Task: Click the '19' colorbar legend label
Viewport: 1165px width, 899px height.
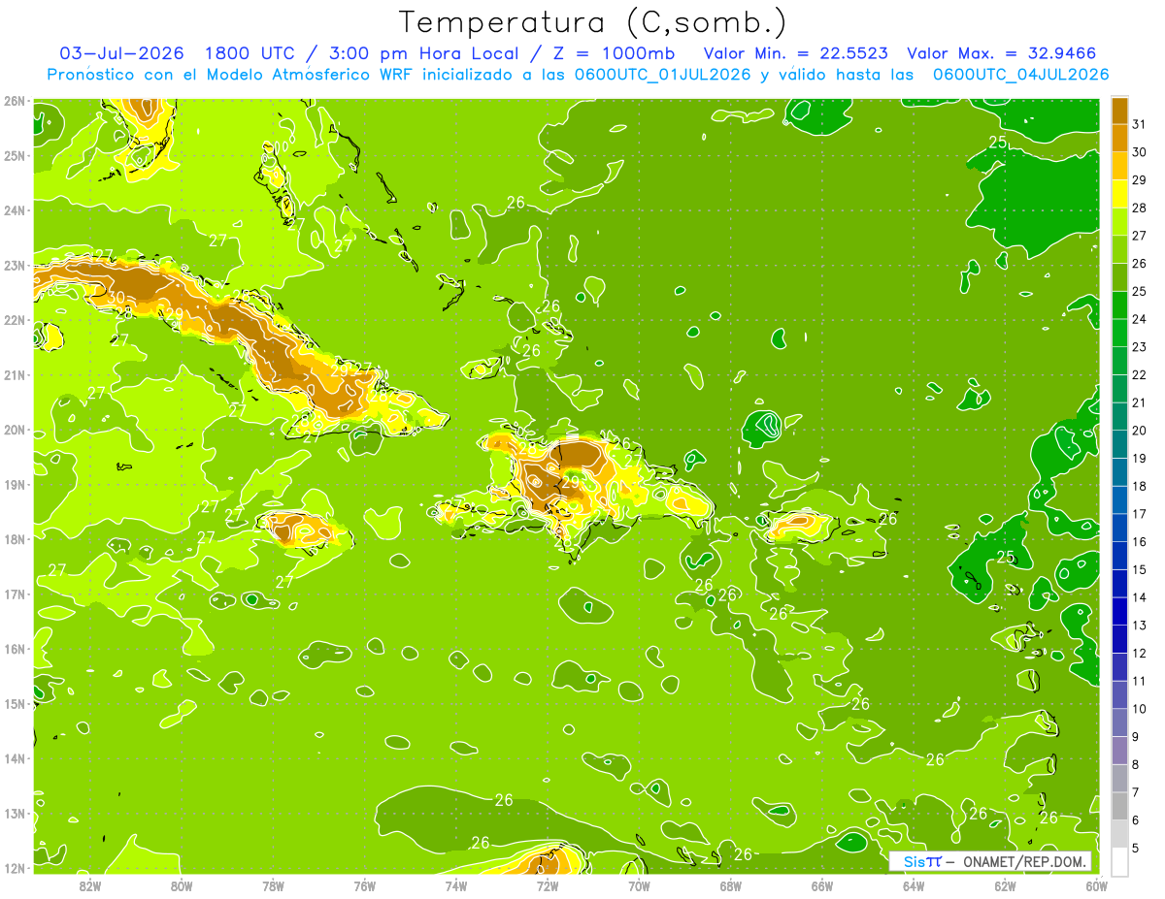Action: (1139, 458)
